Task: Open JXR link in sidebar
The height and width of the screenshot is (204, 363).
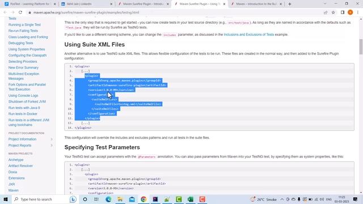Action: (11, 184)
